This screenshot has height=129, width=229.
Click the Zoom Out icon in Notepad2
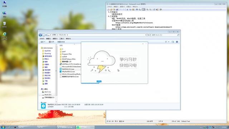pyautogui.click(x=150, y=10)
